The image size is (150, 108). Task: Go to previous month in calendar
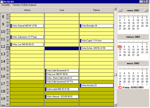120,10
